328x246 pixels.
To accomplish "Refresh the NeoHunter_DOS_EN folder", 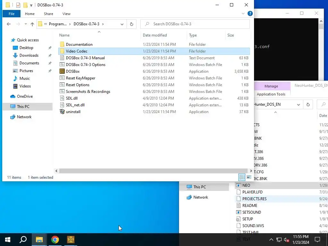I will [308, 105].
